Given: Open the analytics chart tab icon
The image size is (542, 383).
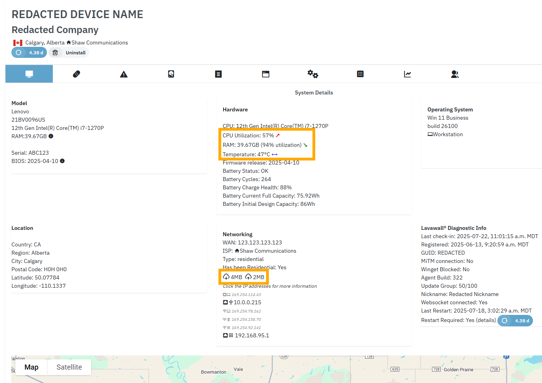Looking at the screenshot, I should tap(407, 74).
